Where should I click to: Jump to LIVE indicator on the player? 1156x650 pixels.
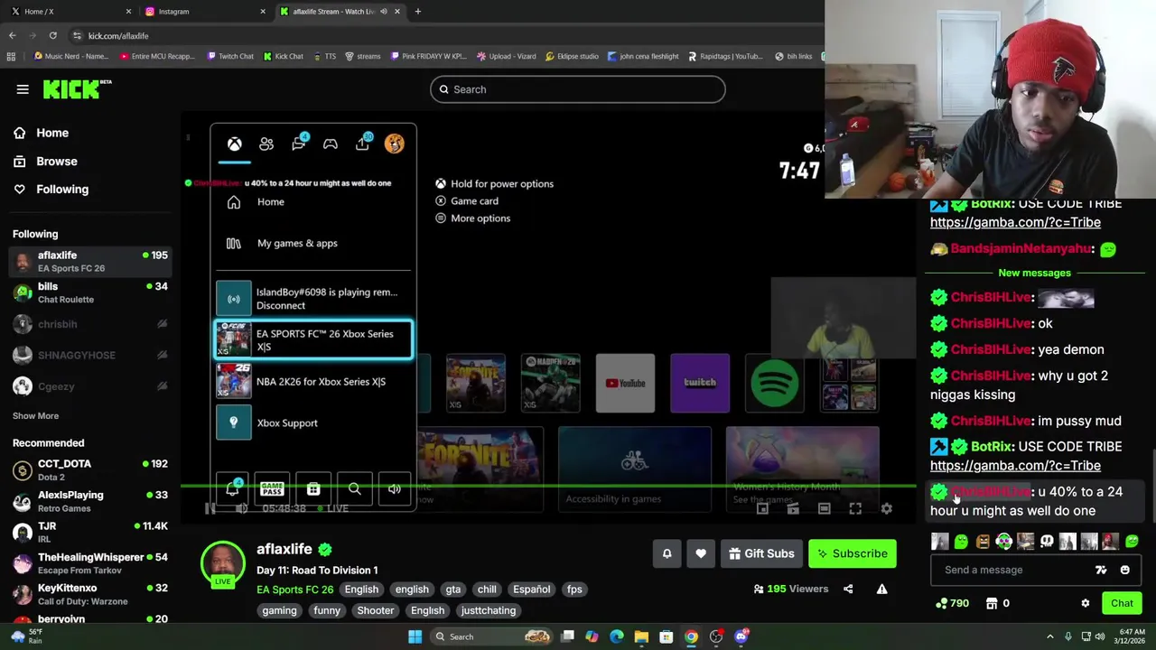[x=331, y=508]
